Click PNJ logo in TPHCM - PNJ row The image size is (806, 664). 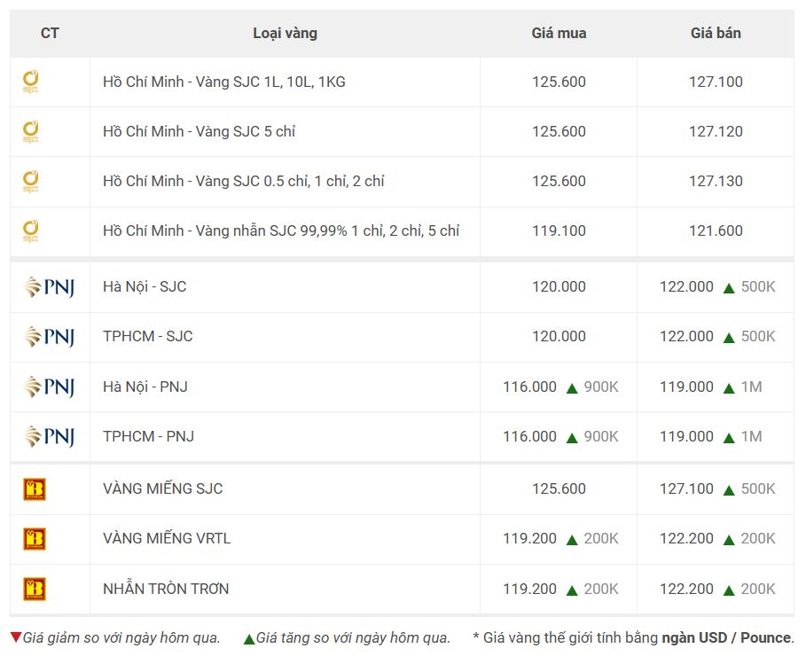[x=50, y=436]
